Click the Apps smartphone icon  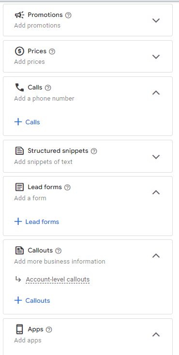point(19,329)
